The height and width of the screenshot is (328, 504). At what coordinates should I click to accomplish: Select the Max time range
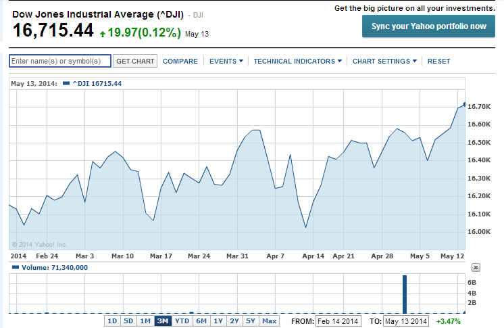tap(269, 321)
